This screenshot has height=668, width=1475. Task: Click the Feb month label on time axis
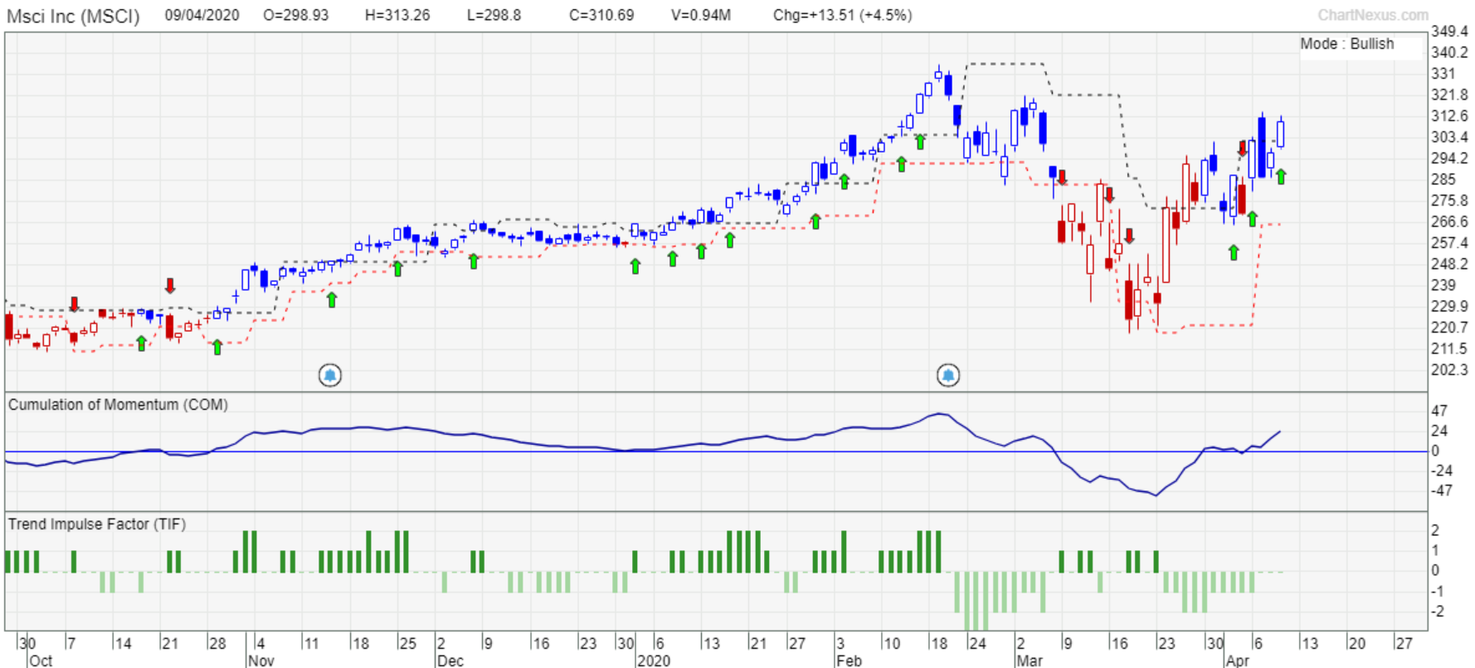pos(849,661)
